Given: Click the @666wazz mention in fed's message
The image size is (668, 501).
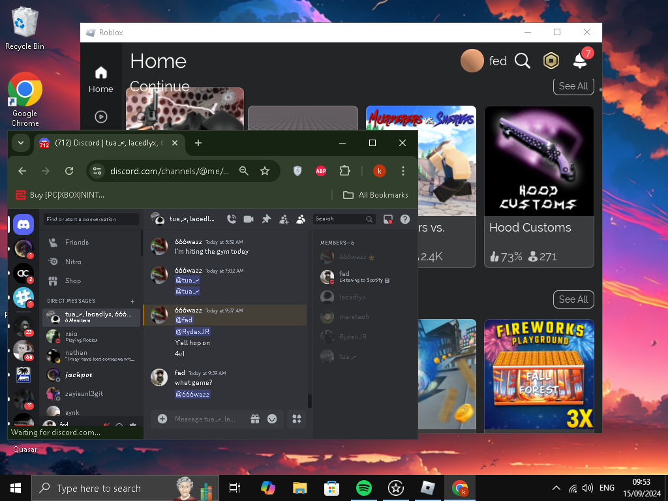Looking at the screenshot, I should point(192,394).
